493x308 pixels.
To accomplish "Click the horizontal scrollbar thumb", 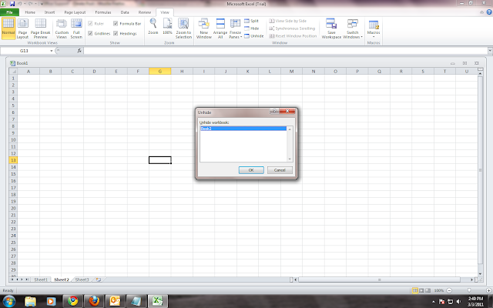I will [x=379, y=280].
